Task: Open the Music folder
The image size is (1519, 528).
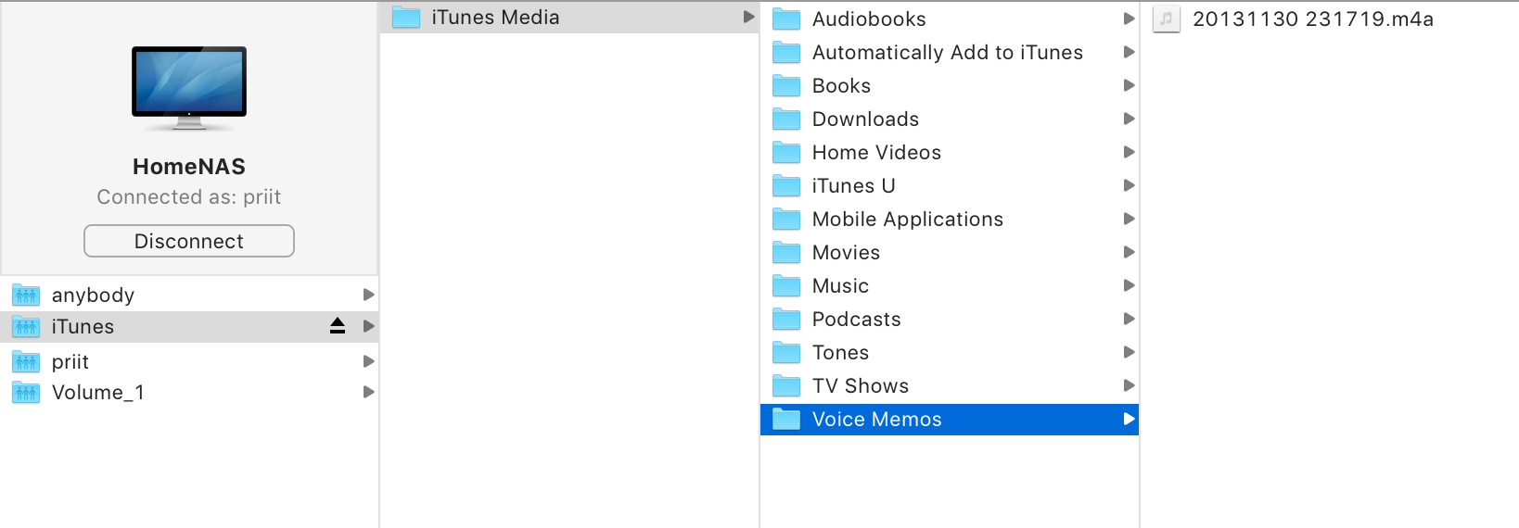Action: [x=950, y=285]
